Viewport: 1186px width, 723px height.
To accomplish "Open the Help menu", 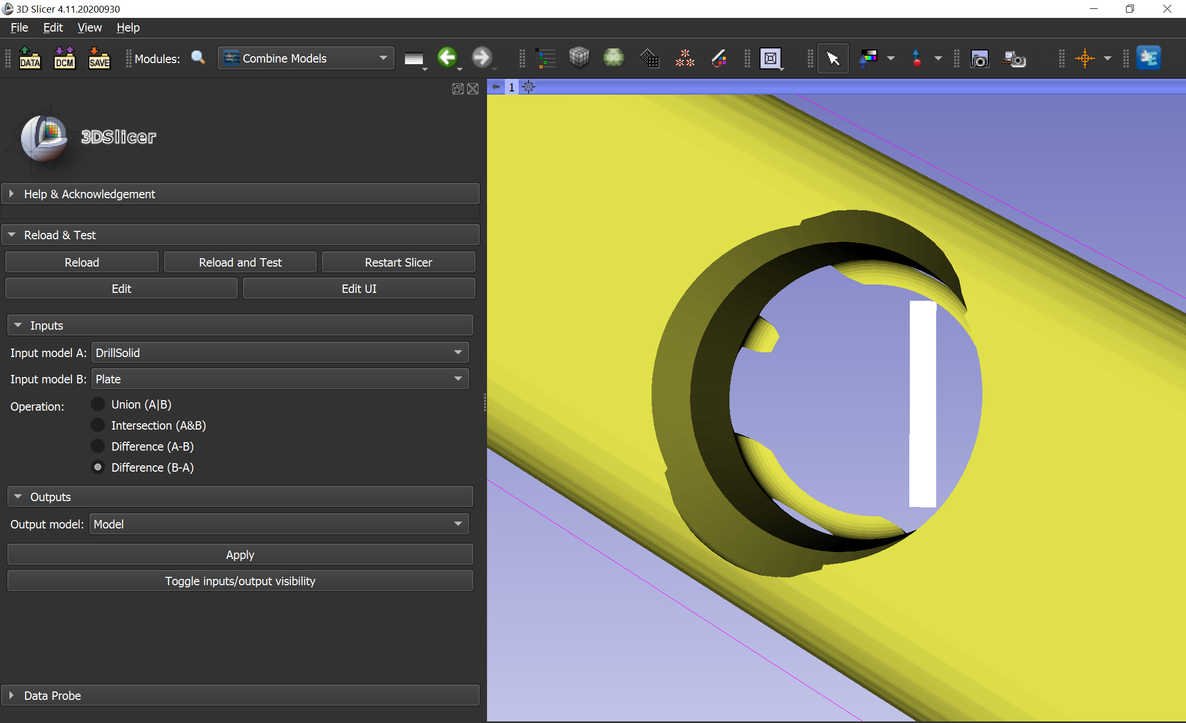I will (x=127, y=27).
